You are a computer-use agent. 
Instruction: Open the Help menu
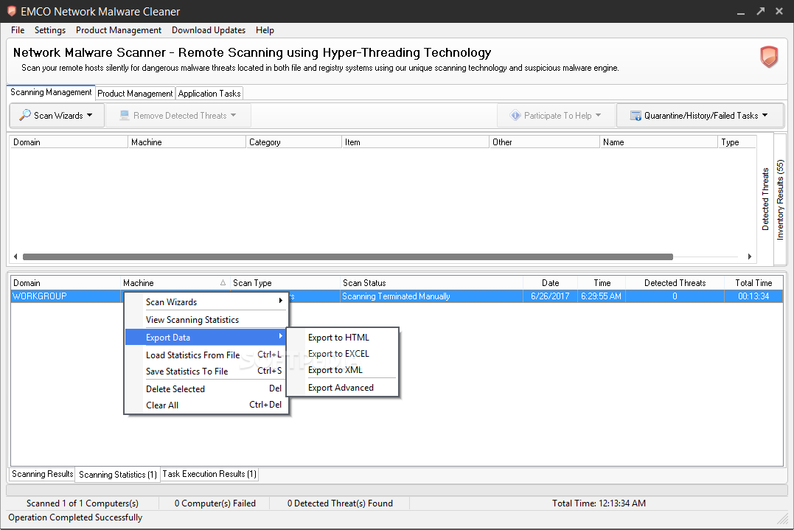pos(265,30)
